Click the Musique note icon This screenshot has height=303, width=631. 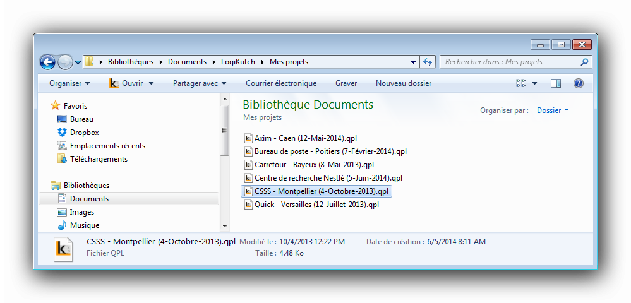[61, 225]
